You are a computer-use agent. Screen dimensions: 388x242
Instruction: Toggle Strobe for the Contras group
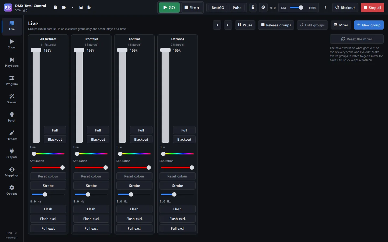tap(134, 186)
